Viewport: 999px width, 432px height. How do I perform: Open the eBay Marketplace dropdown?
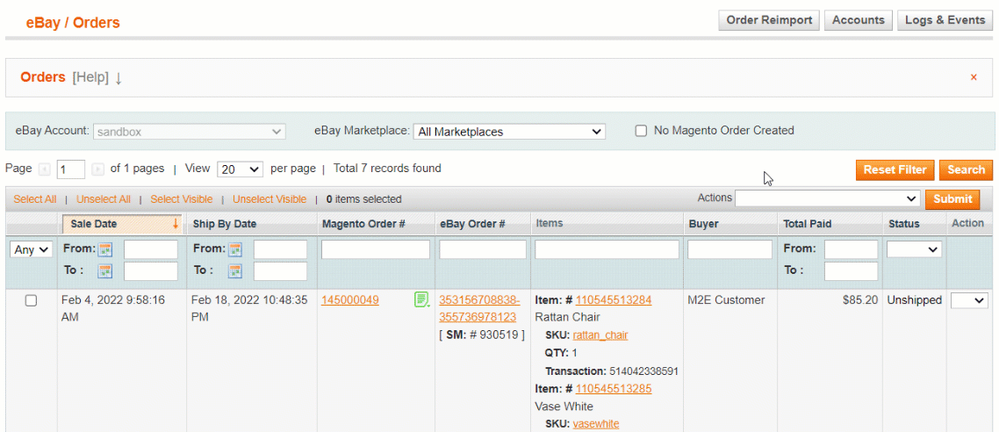point(509,132)
